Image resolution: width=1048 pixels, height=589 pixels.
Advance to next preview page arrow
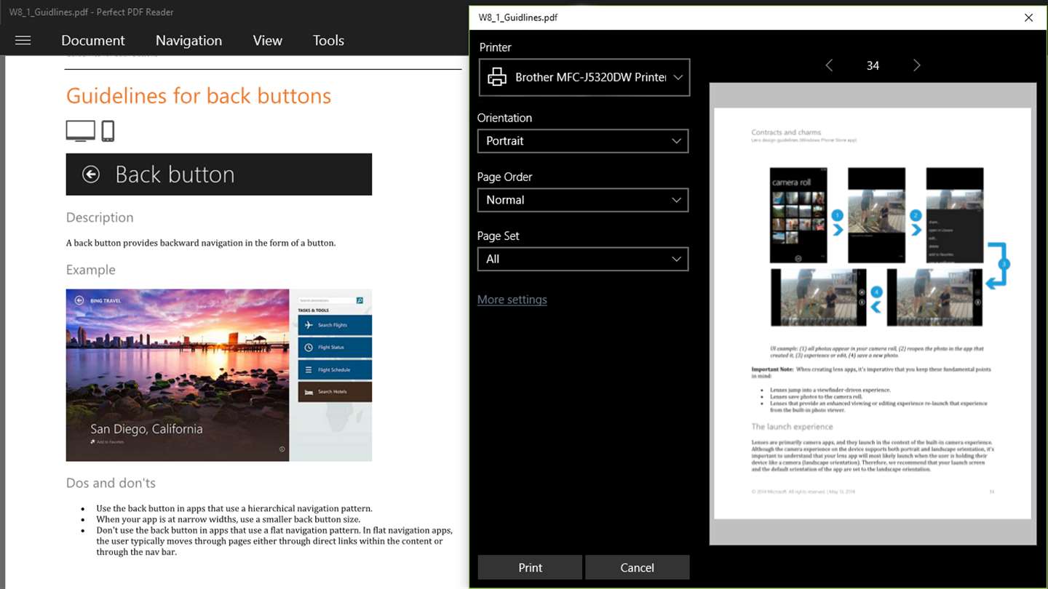(916, 65)
